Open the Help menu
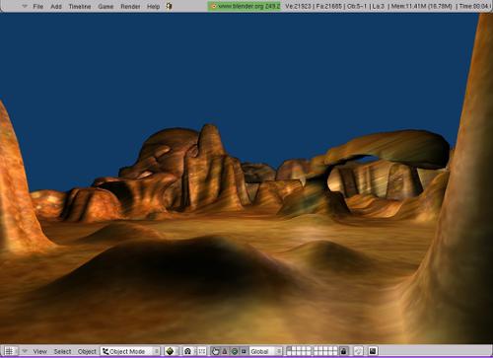The width and height of the screenshot is (493, 358). (153, 6)
